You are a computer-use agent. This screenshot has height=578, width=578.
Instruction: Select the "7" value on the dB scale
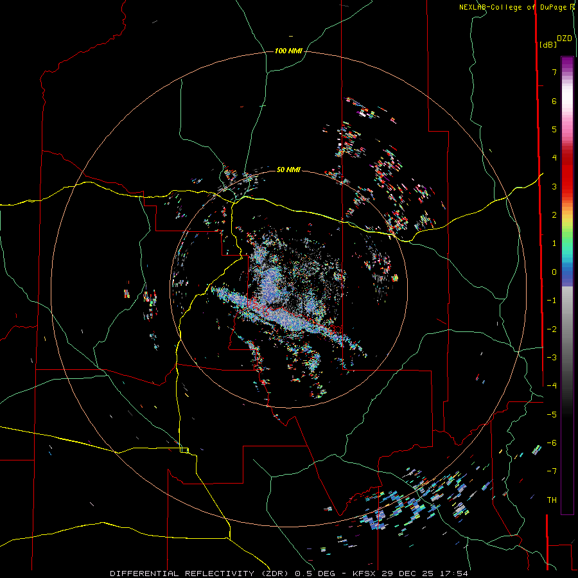pyautogui.click(x=554, y=72)
